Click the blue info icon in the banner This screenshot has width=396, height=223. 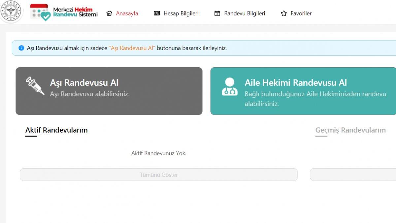(21, 48)
